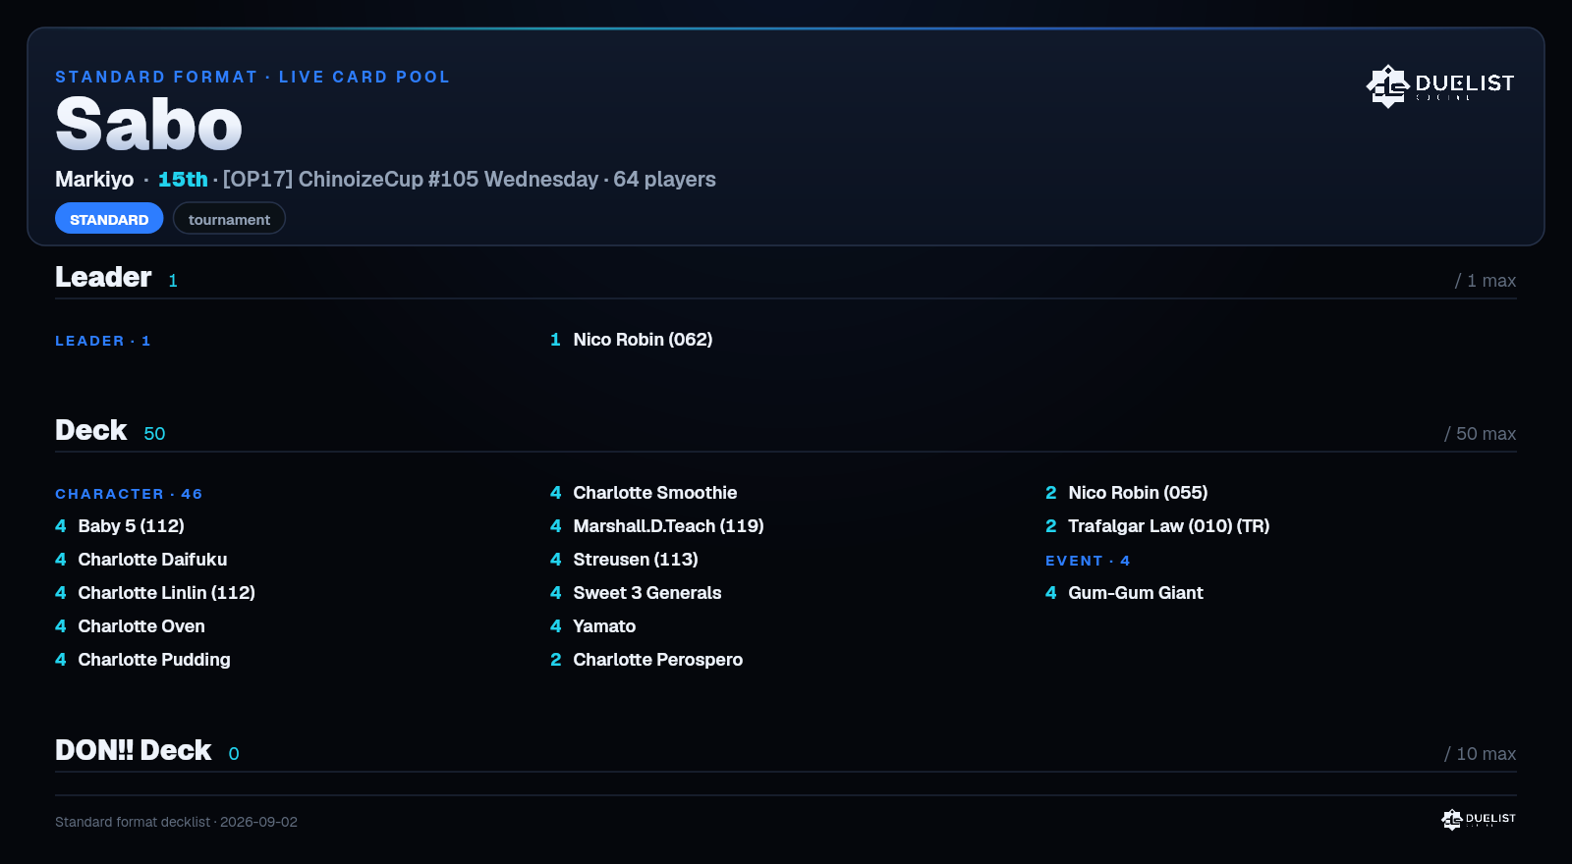Select the STANDARD format pill
The image size is (1572, 864).
[x=109, y=219]
